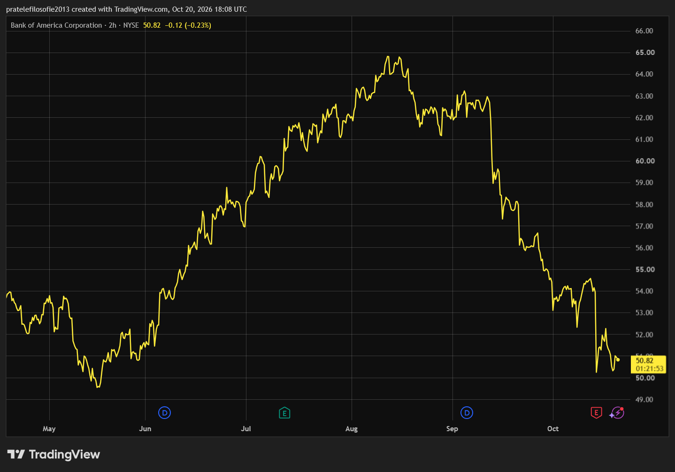Click the 01:21:53 bar countdown timer

point(650,369)
